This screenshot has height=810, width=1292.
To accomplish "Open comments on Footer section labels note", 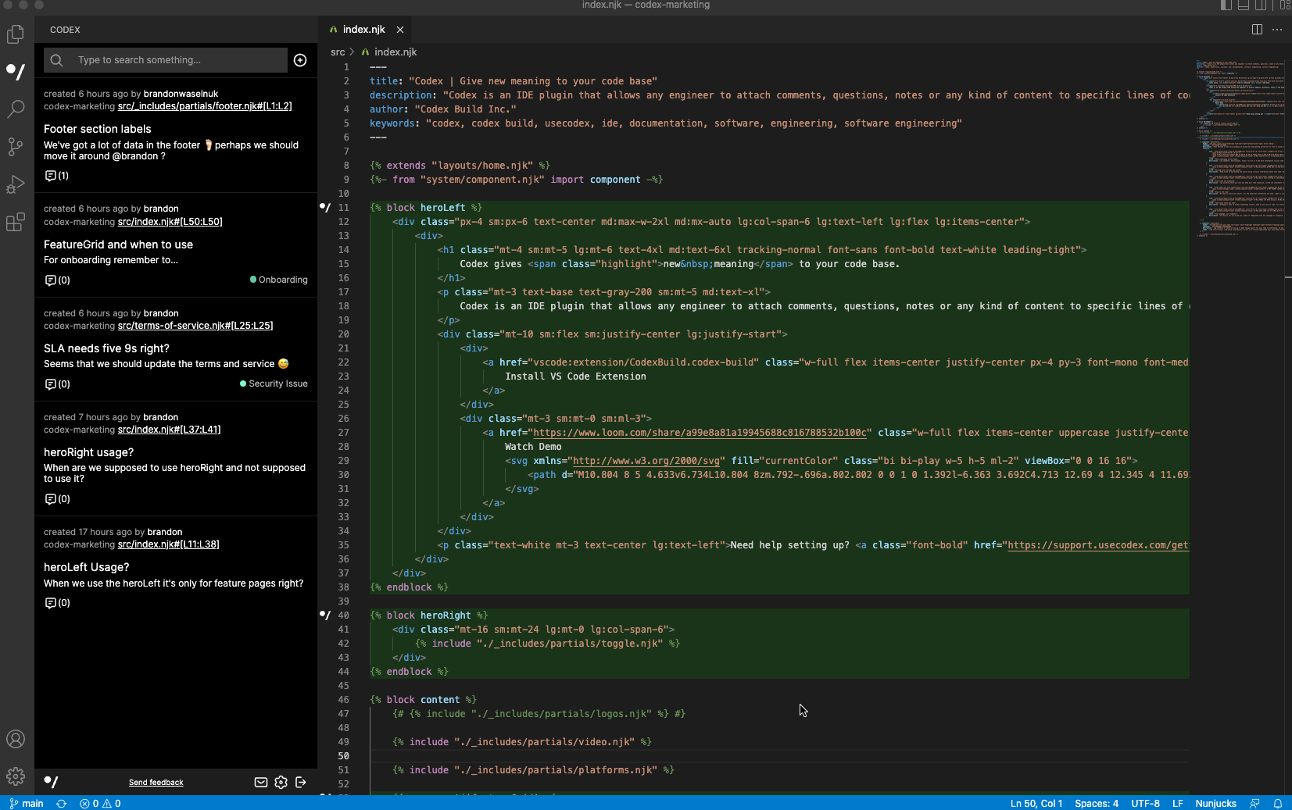I will 57,176.
